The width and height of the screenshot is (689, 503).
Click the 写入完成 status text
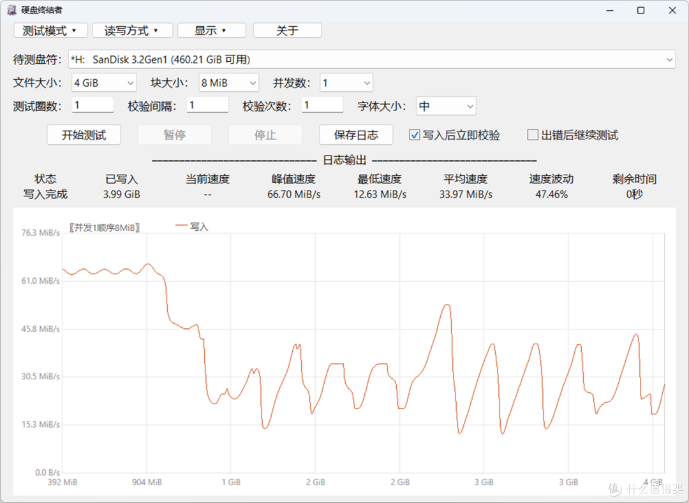pyautogui.click(x=45, y=194)
